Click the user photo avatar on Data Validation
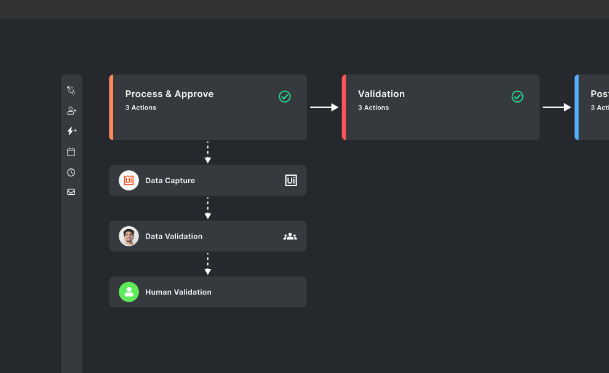Screen dimensions: 609x373 [x=129, y=236]
